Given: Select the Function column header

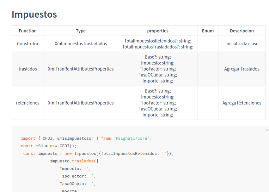Looking at the screenshot, I should click(28, 31).
